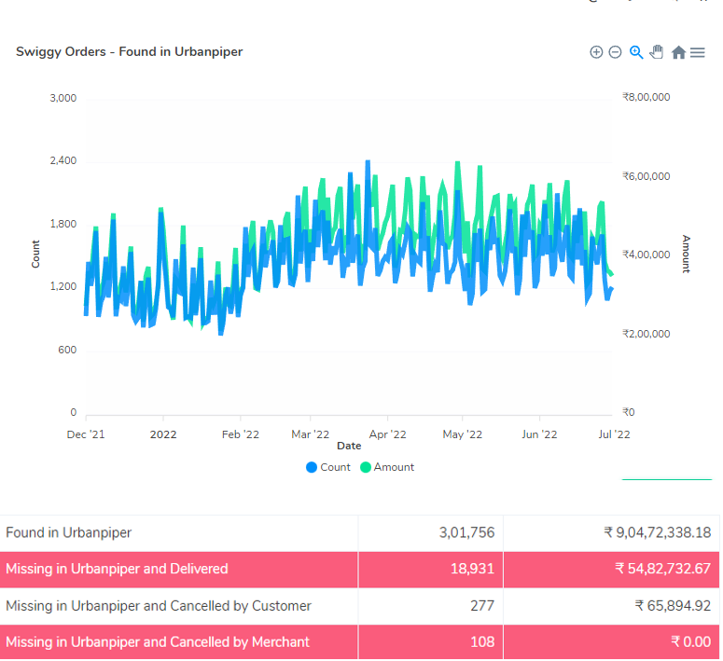Click the green Amount legend marker

pos(366,467)
